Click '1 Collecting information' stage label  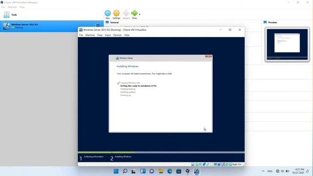click(x=91, y=158)
